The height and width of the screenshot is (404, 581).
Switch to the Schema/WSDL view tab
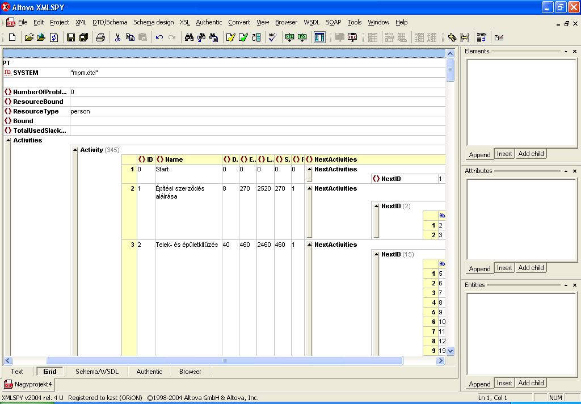[x=97, y=372]
